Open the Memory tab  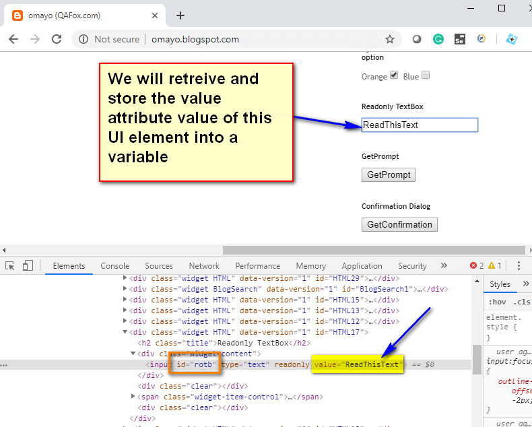311,266
